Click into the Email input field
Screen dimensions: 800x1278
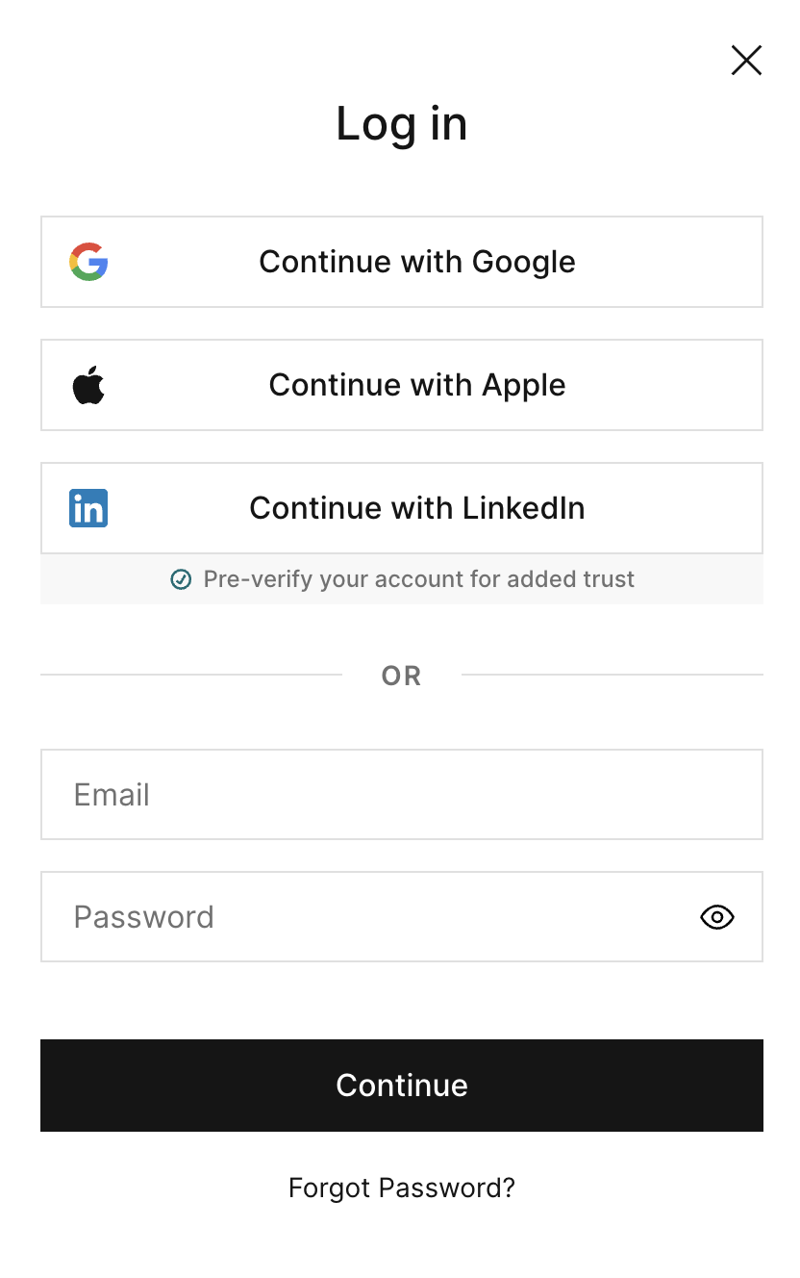(401, 794)
